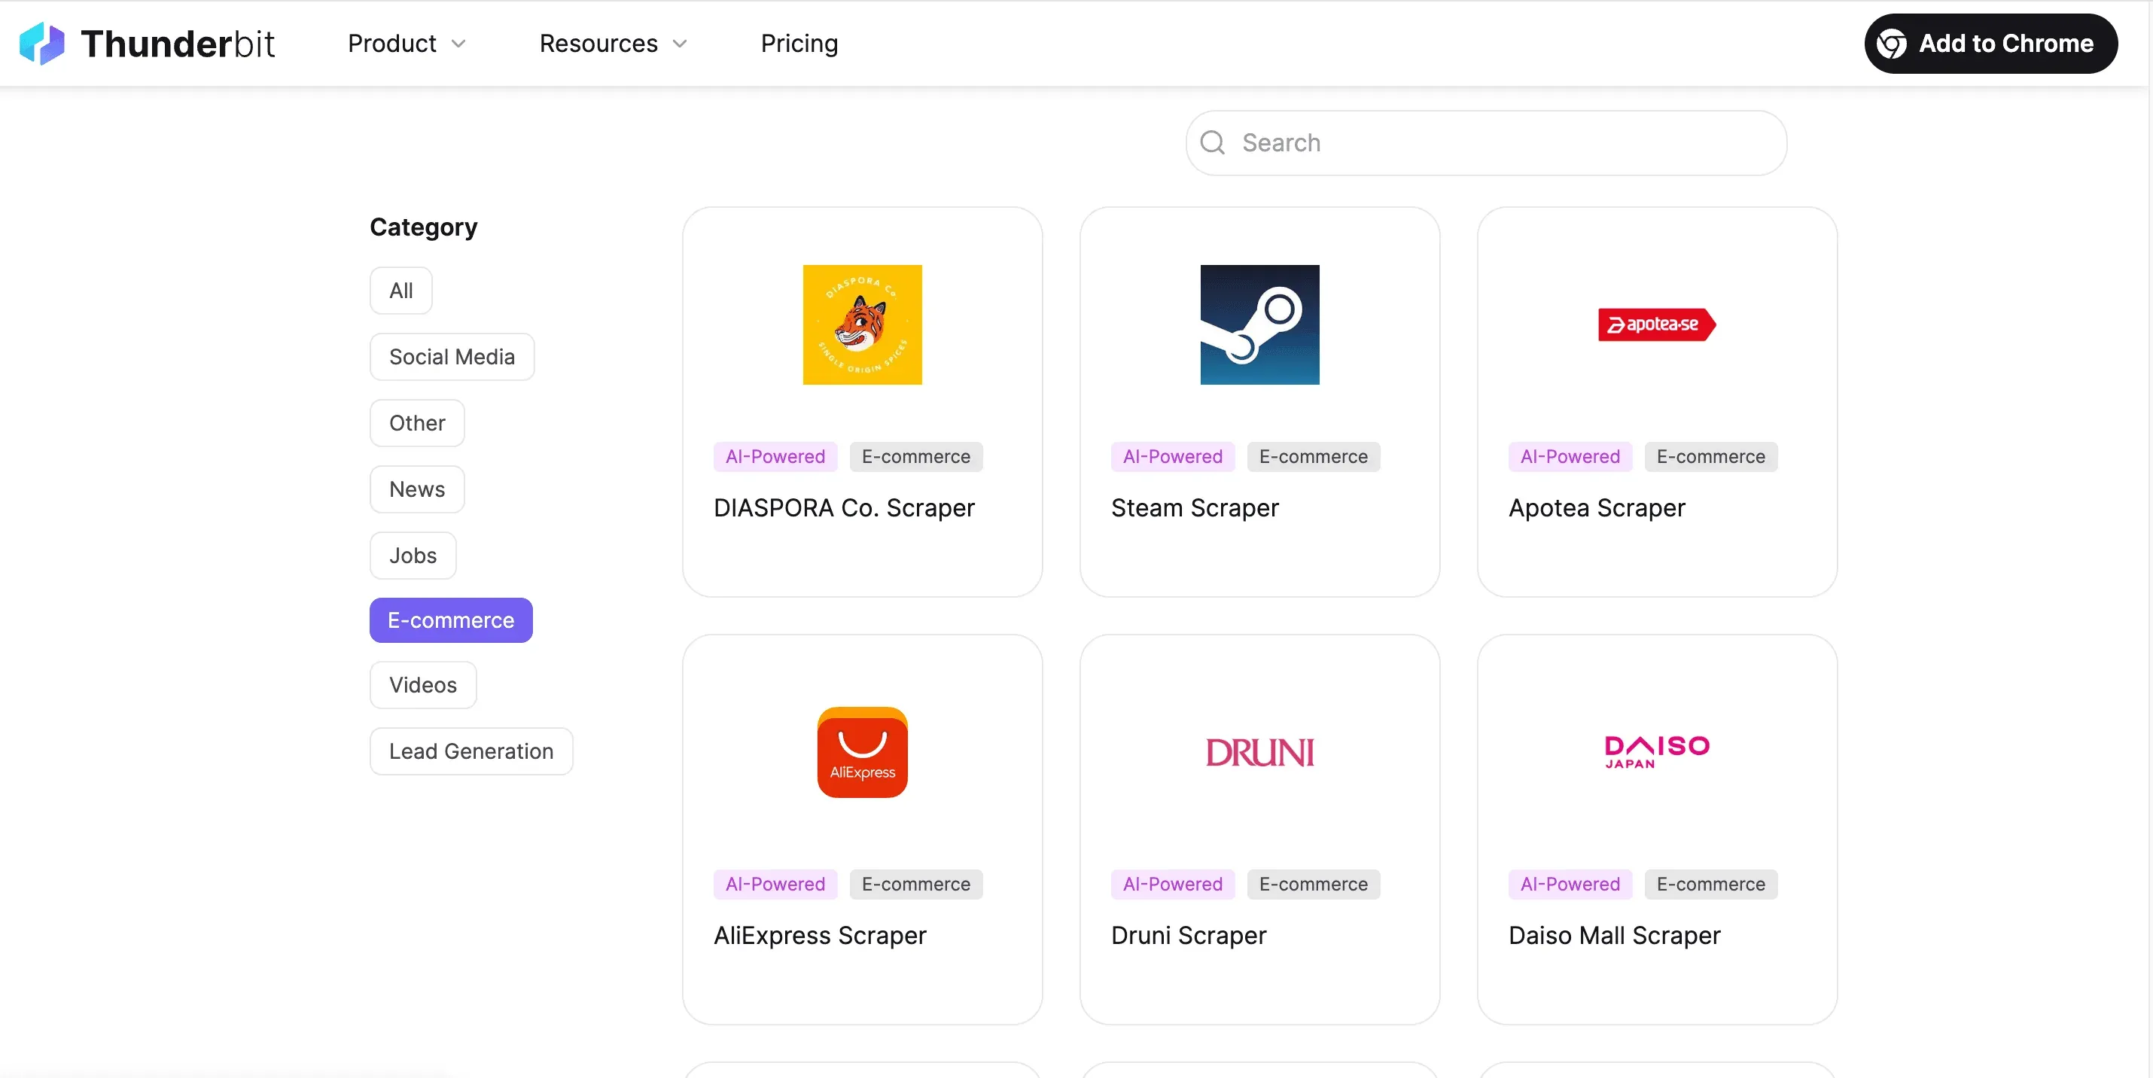Click the Category heading text
This screenshot has width=2153, height=1078.
tap(424, 227)
